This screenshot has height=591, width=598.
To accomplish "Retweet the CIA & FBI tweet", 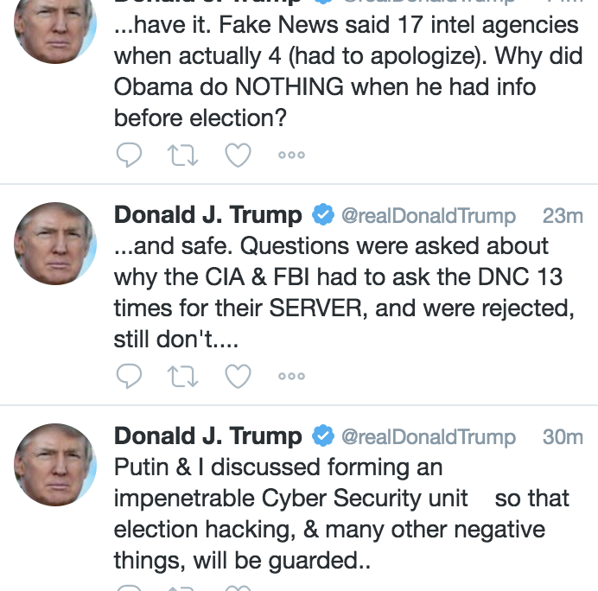I will (182, 376).
